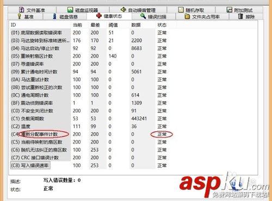The height and width of the screenshot is (201, 272).
Task: Click threshold value 51
Action: click(111, 33)
